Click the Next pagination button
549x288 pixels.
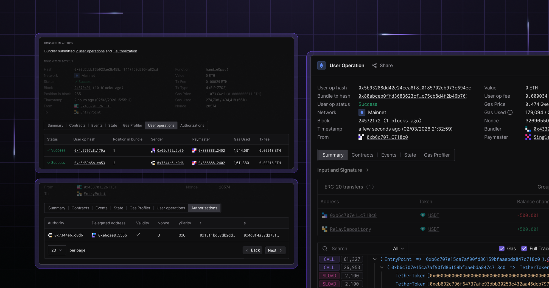(x=275, y=250)
